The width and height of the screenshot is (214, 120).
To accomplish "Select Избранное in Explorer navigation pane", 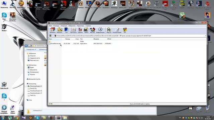I will tap(31, 53).
